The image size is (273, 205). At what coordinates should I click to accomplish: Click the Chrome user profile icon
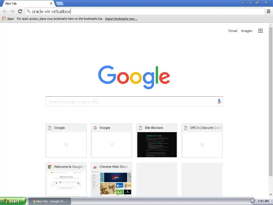point(242,2)
